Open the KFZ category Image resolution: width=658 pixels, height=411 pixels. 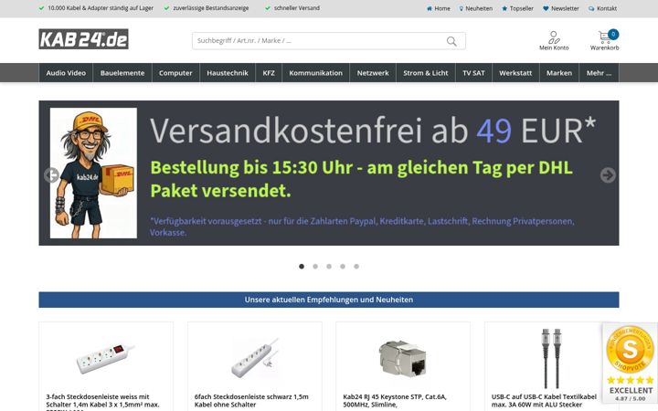269,73
